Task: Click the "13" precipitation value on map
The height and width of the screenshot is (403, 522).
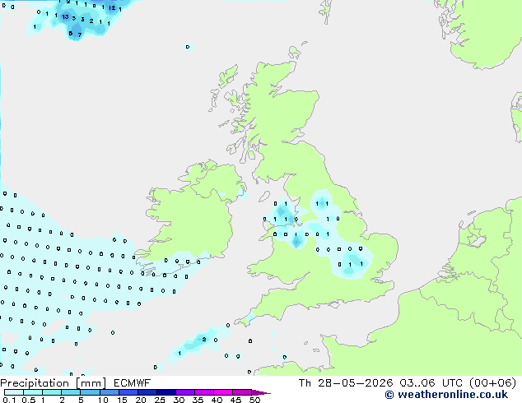Action: click(65, 16)
